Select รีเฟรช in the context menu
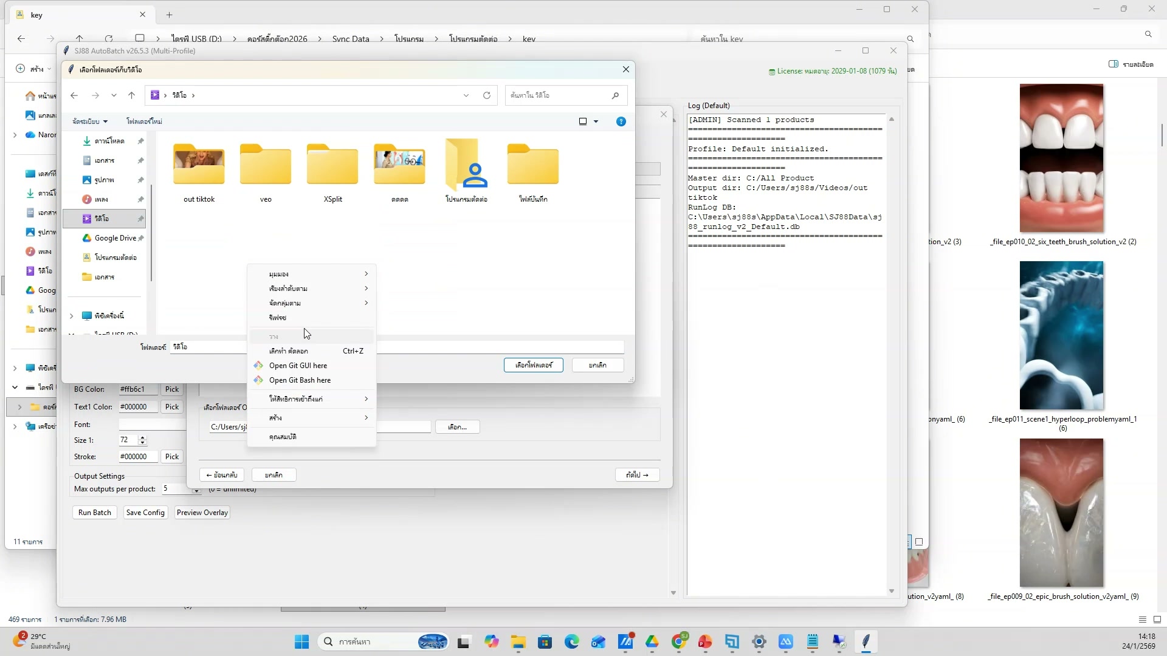The height and width of the screenshot is (656, 1167). point(277,318)
